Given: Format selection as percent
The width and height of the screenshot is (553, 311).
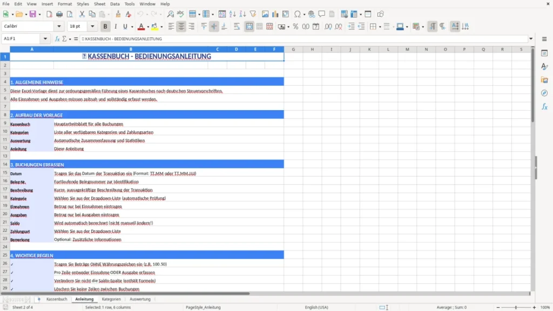Looking at the screenshot, I should (295, 26).
